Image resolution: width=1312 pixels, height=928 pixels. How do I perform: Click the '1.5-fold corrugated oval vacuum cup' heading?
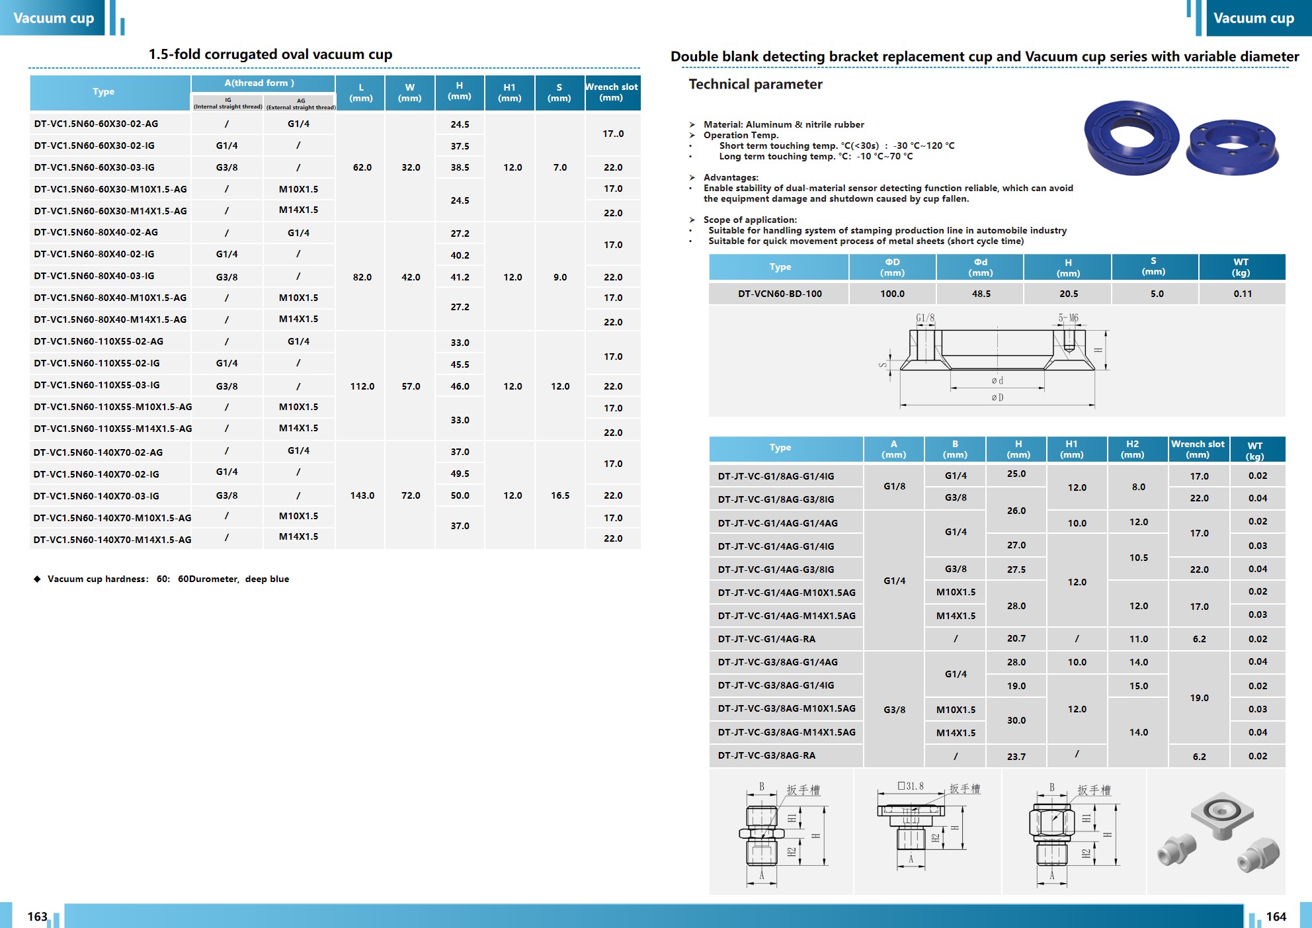pos(270,54)
